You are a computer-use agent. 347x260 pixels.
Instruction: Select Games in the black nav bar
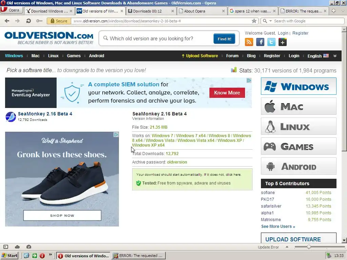[74, 56]
